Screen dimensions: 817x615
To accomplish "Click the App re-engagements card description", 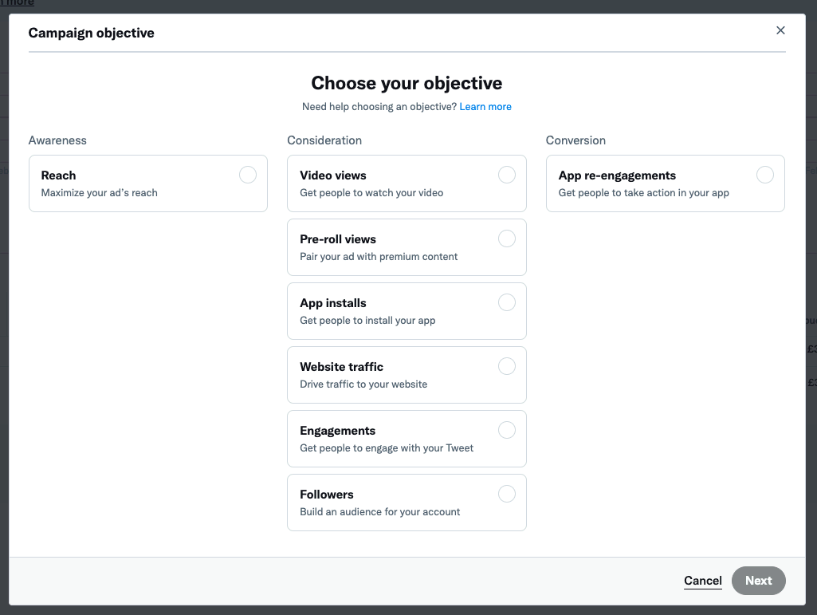I will (643, 193).
